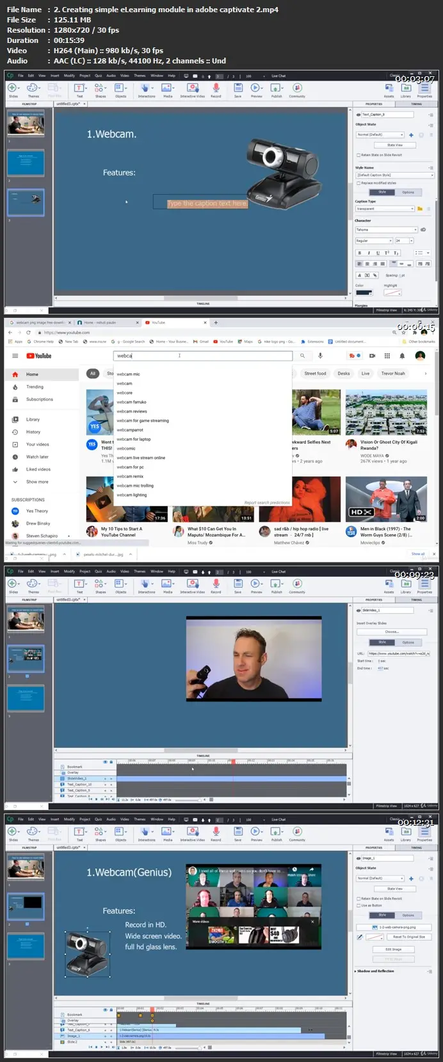Open Caption Type dropdown showing transparent
The image size is (443, 1062).
pos(385,209)
